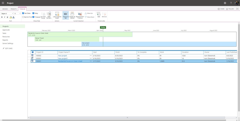Open ellipsis menu for New project1
Screen dimensions: 240x121
pos(91,58)
